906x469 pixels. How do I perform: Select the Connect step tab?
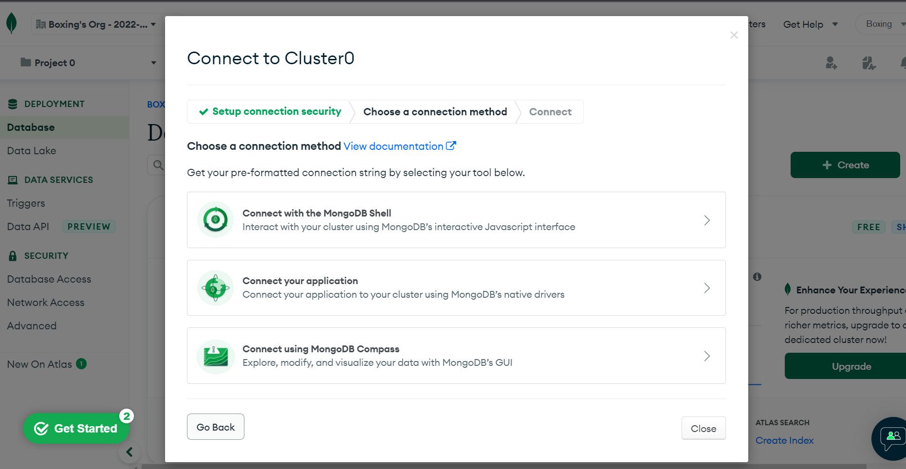pos(550,112)
